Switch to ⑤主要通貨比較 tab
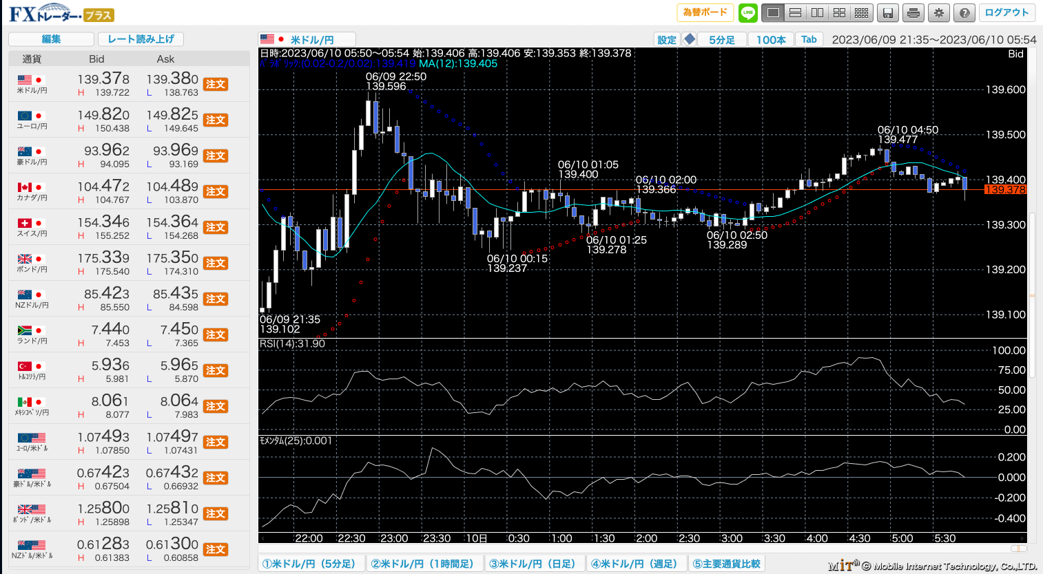This screenshot has width=1043, height=574. pyautogui.click(x=726, y=564)
